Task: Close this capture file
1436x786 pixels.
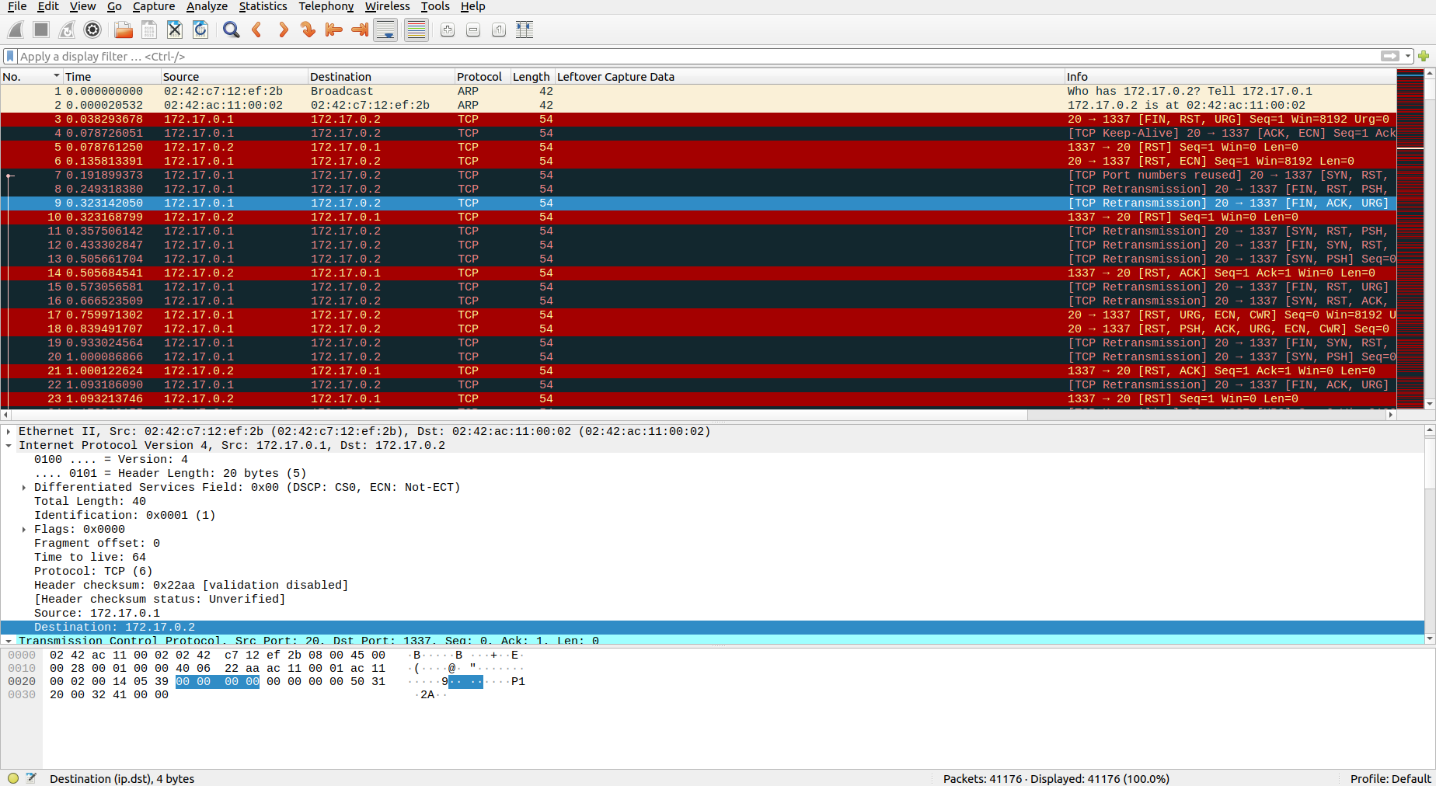Action: click(x=175, y=30)
